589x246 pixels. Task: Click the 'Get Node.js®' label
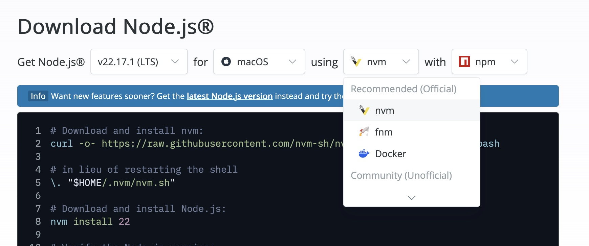click(51, 62)
